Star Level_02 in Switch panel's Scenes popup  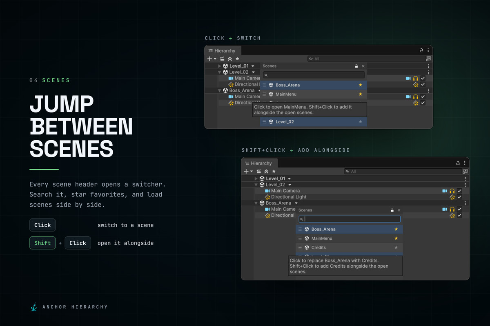click(360, 122)
